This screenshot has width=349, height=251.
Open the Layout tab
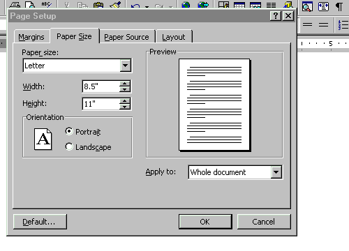coord(174,37)
